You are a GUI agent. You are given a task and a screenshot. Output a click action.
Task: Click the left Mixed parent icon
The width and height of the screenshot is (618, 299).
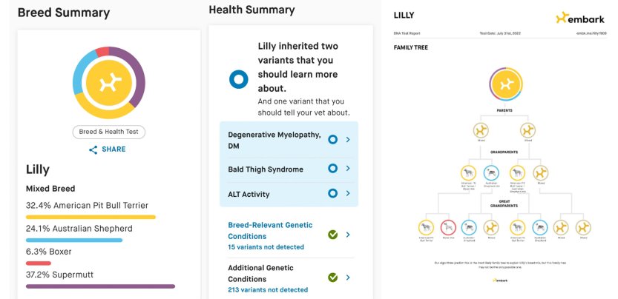pyautogui.click(x=480, y=131)
